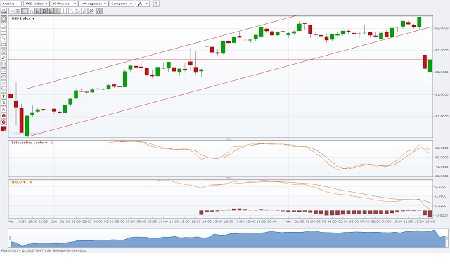
Task: Select the percent scale icon
Action: click(x=31, y=11)
